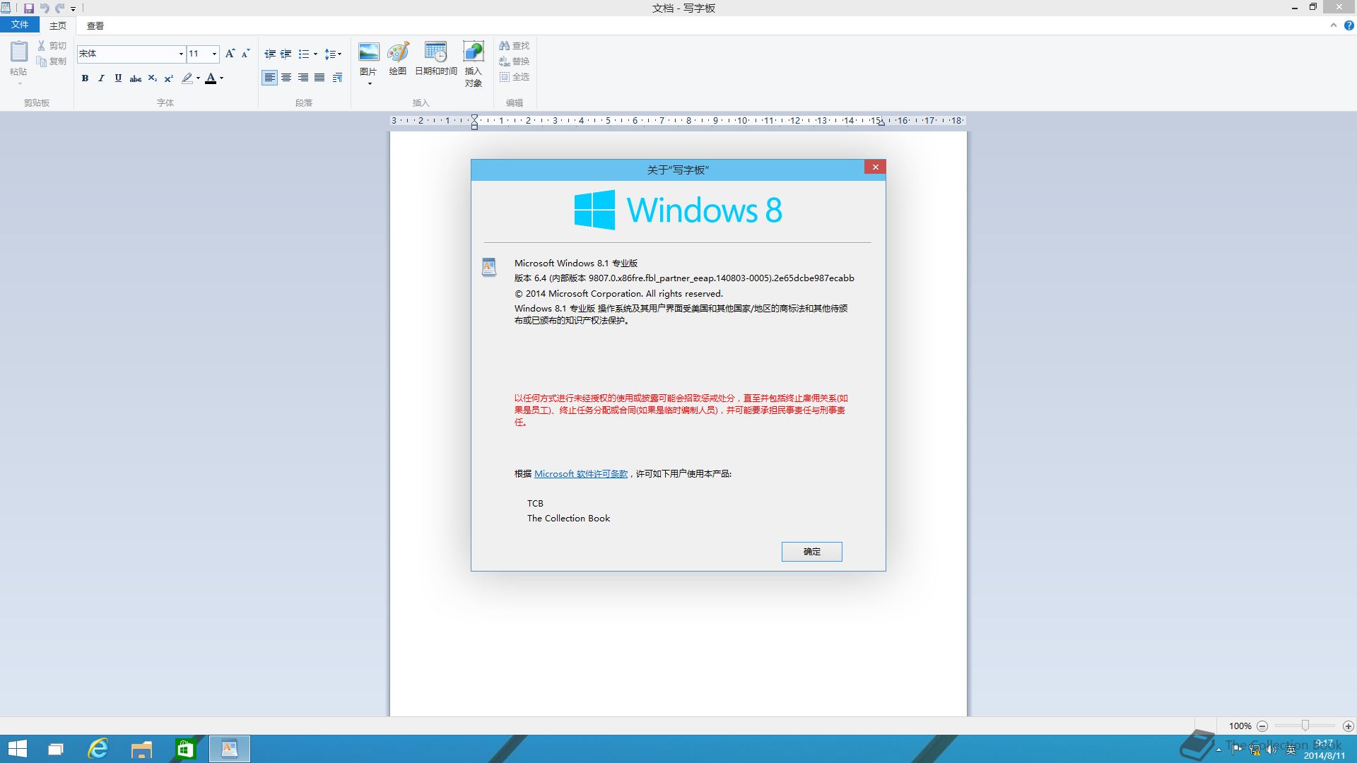
Task: Click the 复制 (Copy) button
Action: click(52, 61)
